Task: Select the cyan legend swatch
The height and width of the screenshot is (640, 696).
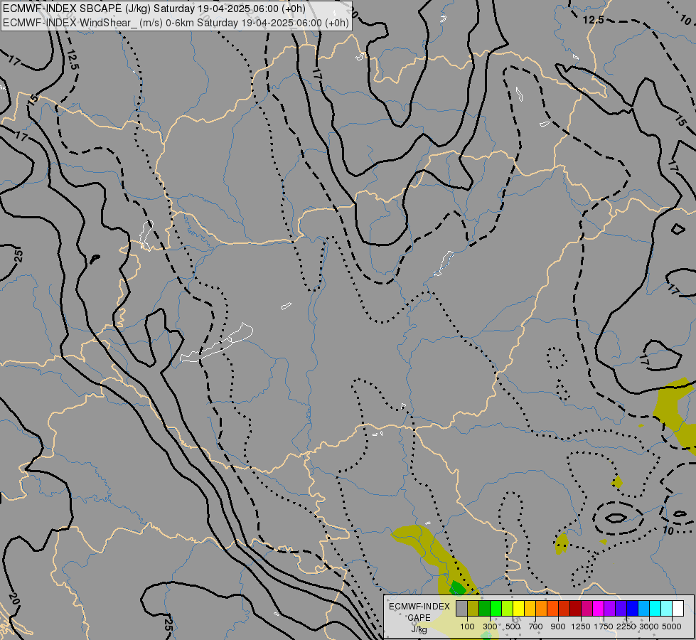Action: [x=655, y=608]
